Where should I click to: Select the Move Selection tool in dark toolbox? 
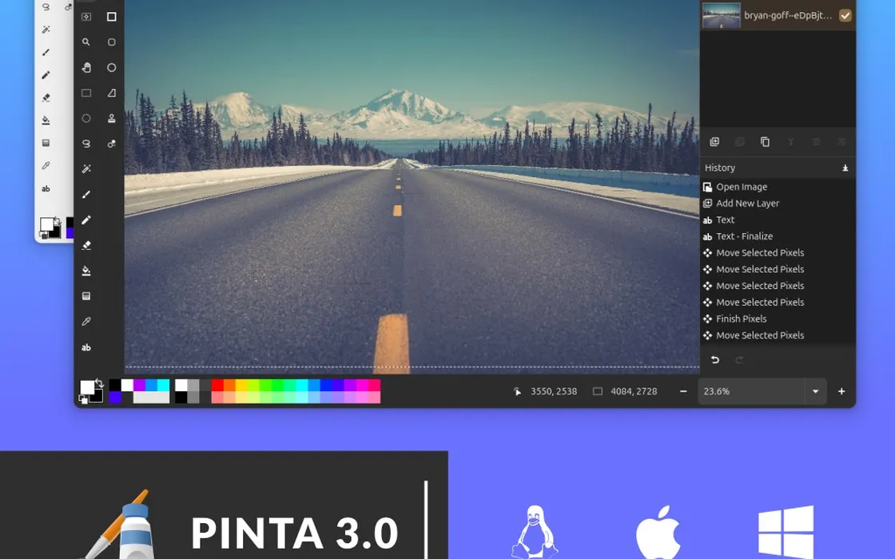[x=86, y=17]
